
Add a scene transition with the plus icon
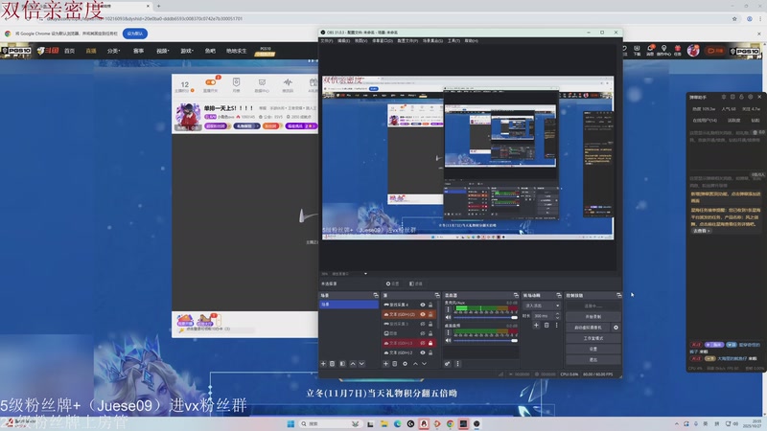536,325
